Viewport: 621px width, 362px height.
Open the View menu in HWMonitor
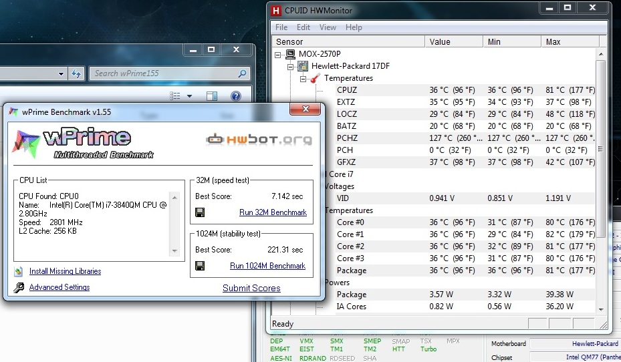coord(328,27)
